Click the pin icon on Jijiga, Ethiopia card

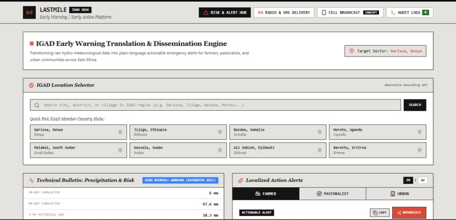click(x=220, y=132)
